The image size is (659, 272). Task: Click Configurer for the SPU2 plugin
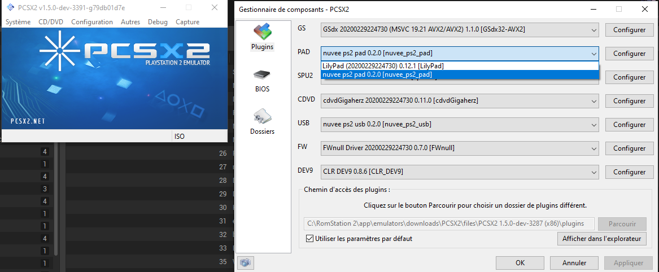(629, 77)
